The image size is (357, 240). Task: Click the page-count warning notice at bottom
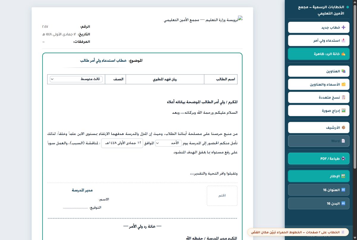tap(299, 232)
